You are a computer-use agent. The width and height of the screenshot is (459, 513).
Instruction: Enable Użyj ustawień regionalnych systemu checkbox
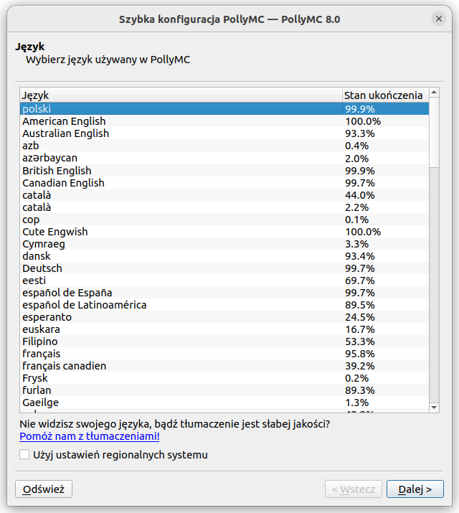click(x=25, y=455)
